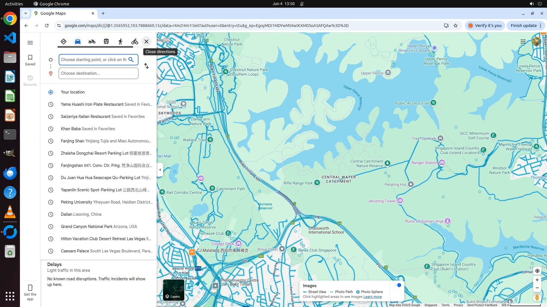This screenshot has width=547, height=307.
Task: Choose Your location as starting point
Action: click(73, 92)
